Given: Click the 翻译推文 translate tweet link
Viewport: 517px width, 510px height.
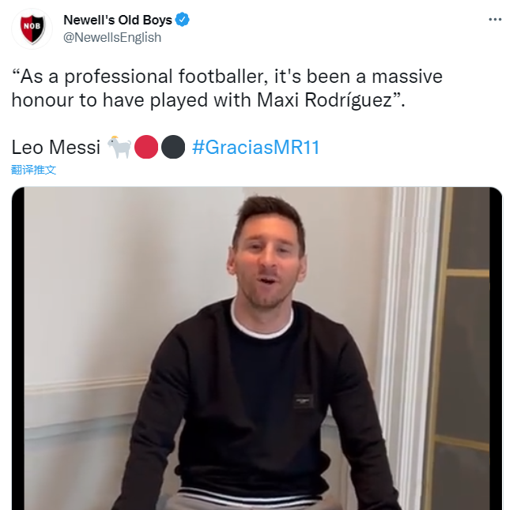Looking at the screenshot, I should pos(33,170).
